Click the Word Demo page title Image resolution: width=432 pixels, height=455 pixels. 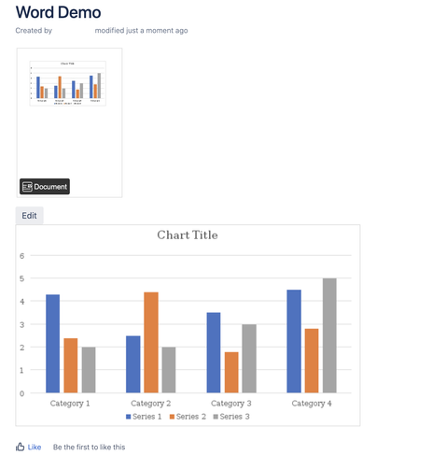58,12
